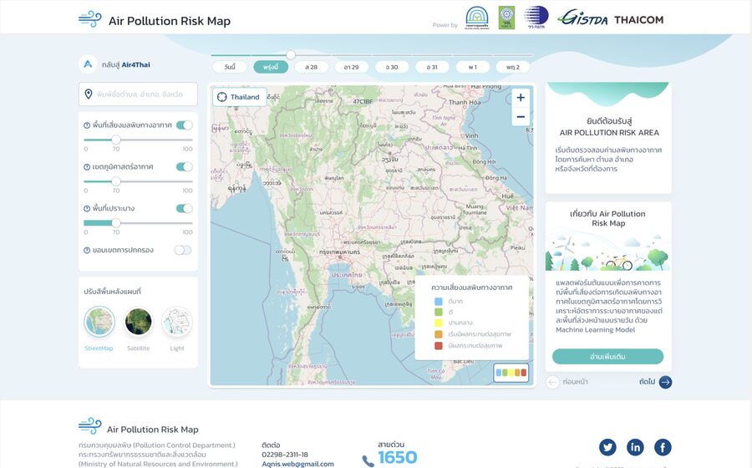Click the พื้นที่เปราะบาง slider handle
Image resolution: width=752 pixels, height=468 pixels.
[116, 223]
